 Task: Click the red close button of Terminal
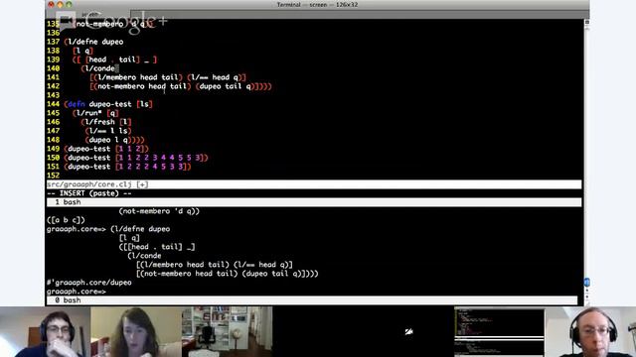[x=51, y=4]
